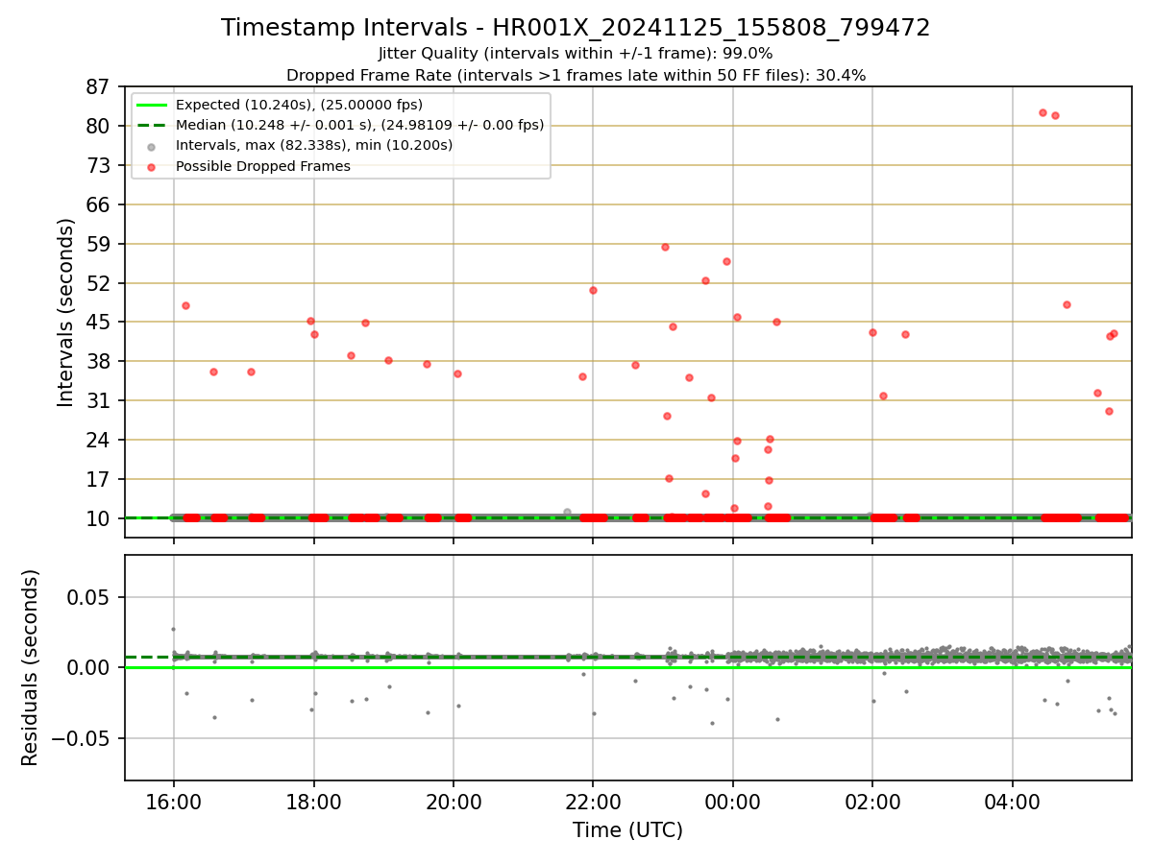Select the Dropped Frame Rate 30.4% subtitle
Image resolution: width=1153 pixels, height=864 pixels.
[x=576, y=75]
